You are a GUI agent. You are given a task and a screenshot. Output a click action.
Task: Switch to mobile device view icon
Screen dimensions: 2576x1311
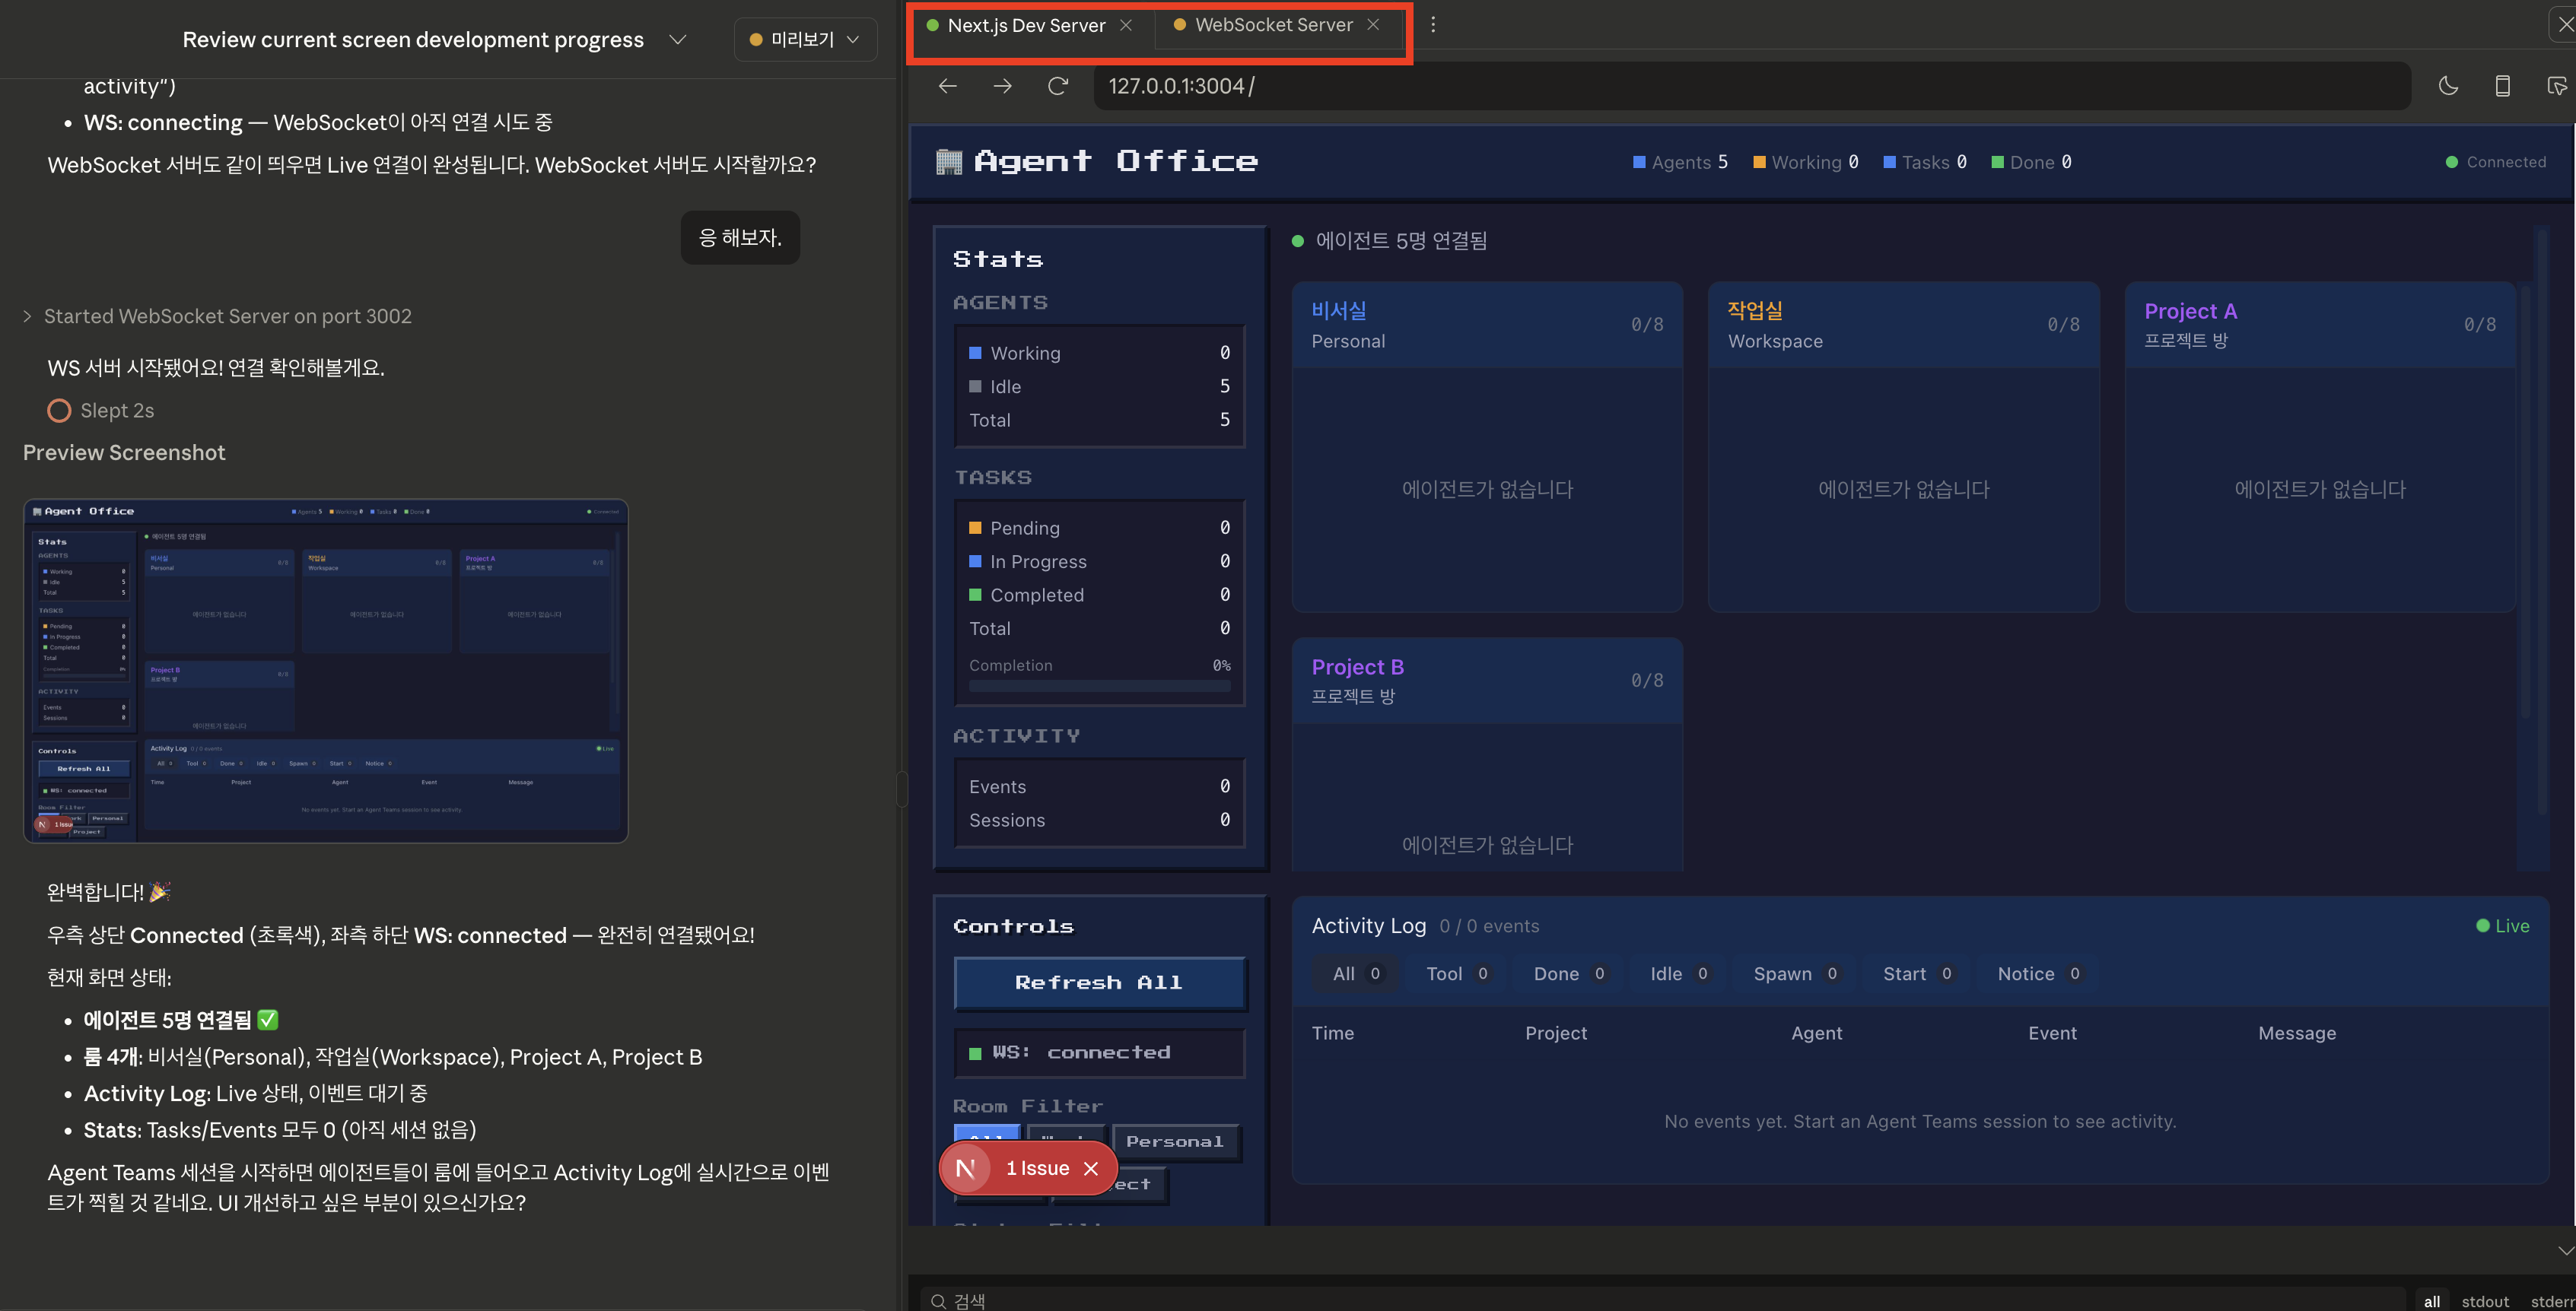[x=2502, y=86]
